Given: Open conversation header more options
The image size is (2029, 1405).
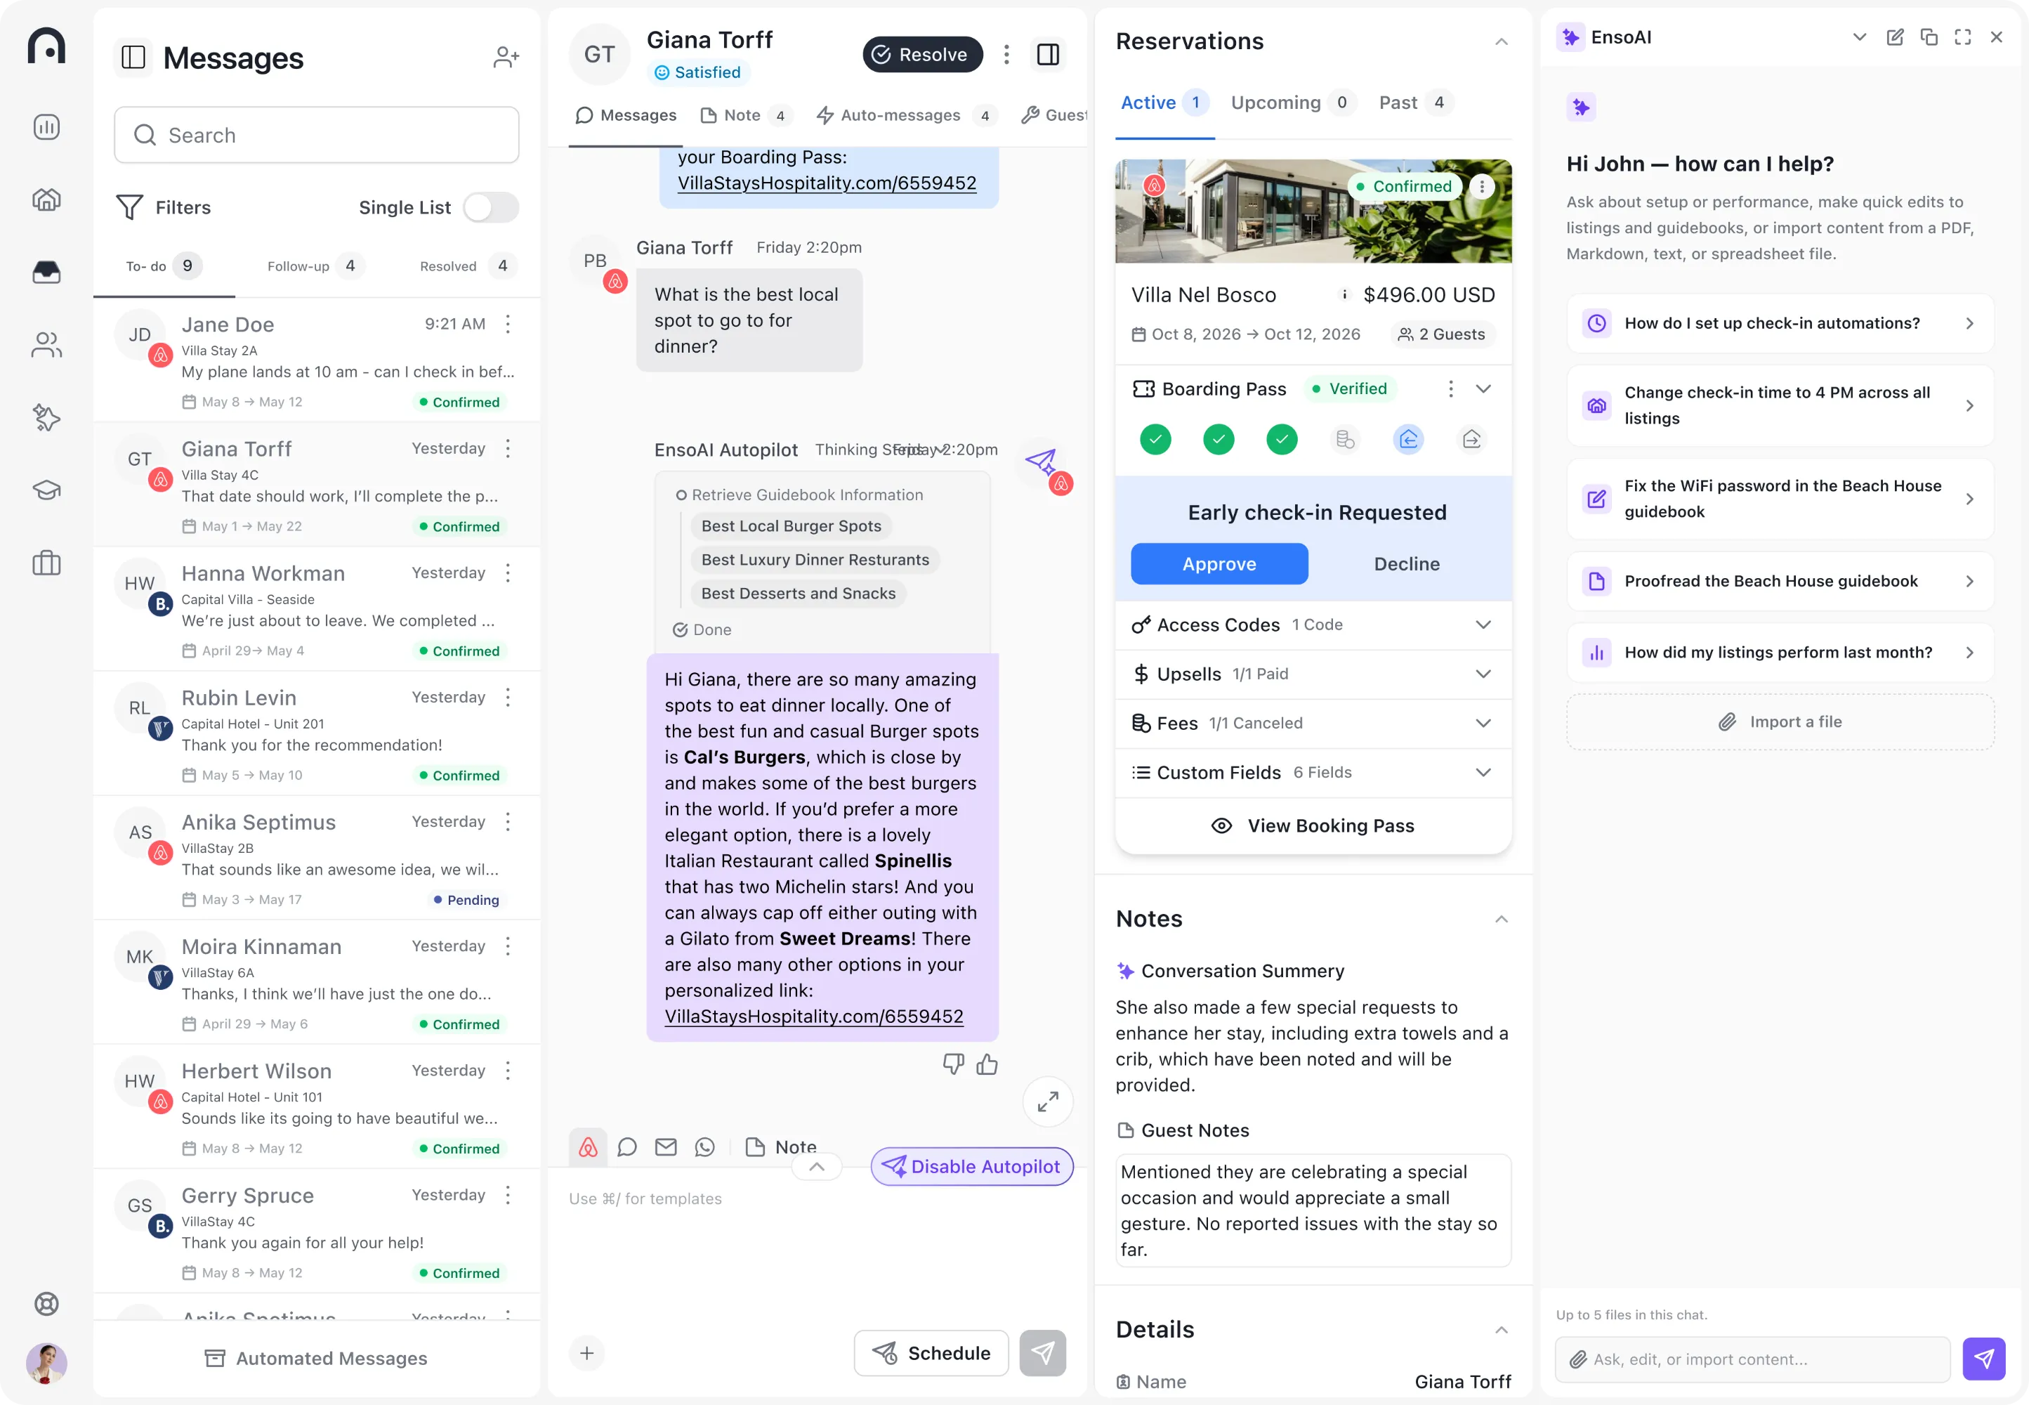Looking at the screenshot, I should point(1006,55).
